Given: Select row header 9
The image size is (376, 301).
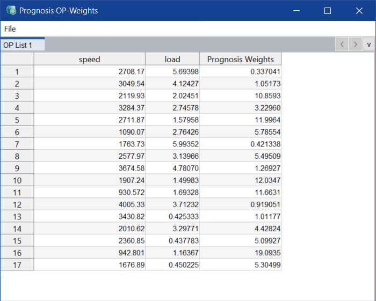Looking at the screenshot, I should 17,168.
